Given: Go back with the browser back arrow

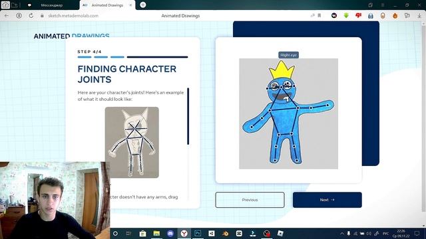Looking at the screenshot, I should [7, 16].
